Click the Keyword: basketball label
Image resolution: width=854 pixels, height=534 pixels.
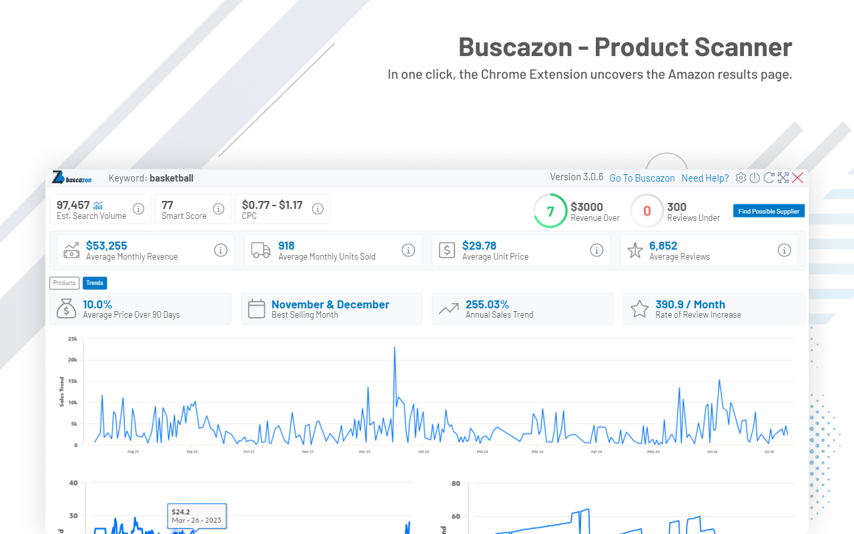[151, 178]
